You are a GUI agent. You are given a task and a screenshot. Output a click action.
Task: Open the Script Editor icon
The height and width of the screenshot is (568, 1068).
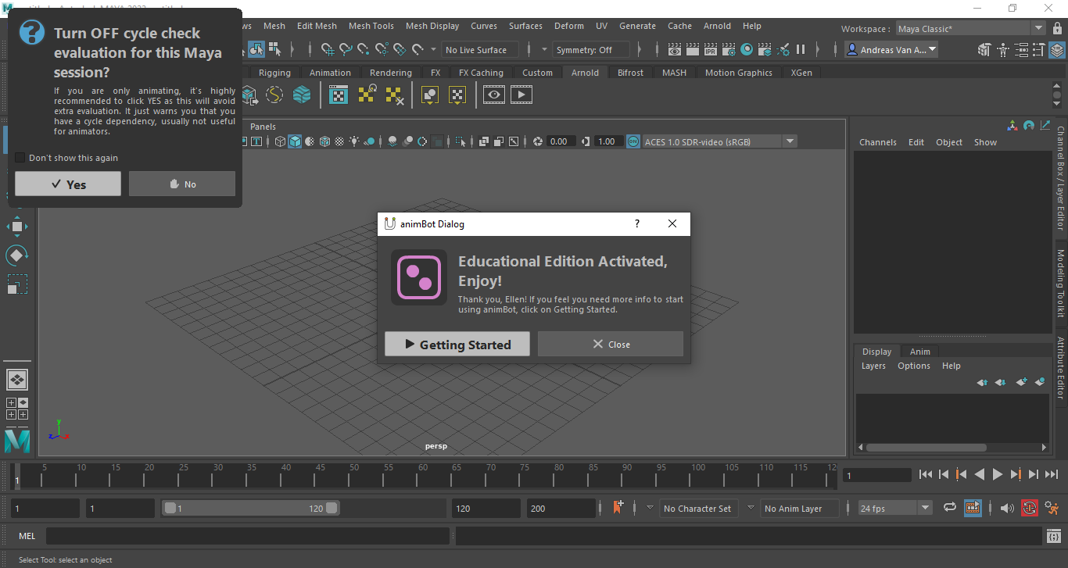(x=1054, y=537)
